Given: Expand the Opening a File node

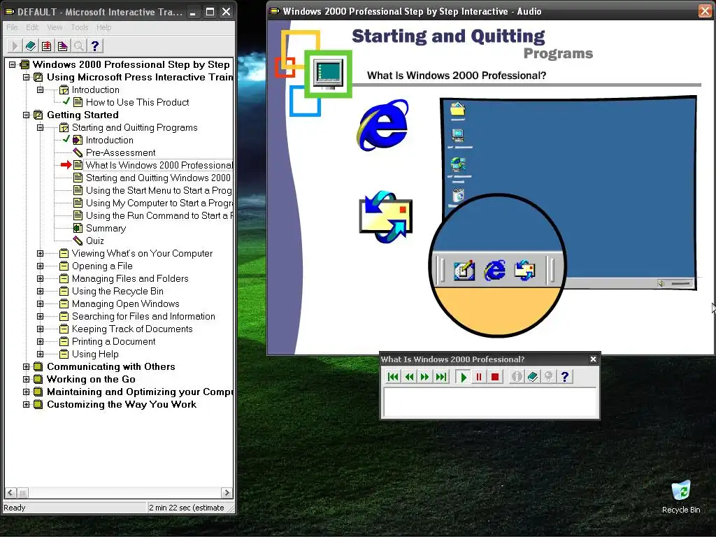Looking at the screenshot, I should click(40, 266).
